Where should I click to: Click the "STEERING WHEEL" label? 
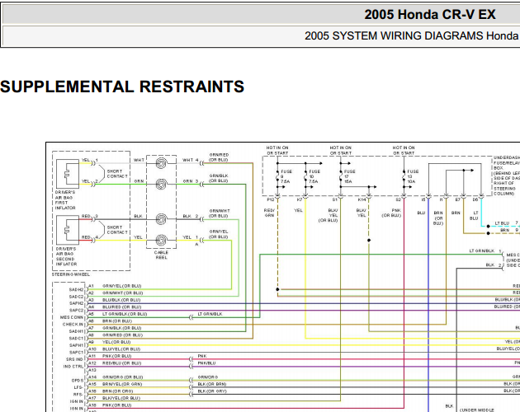point(71,274)
